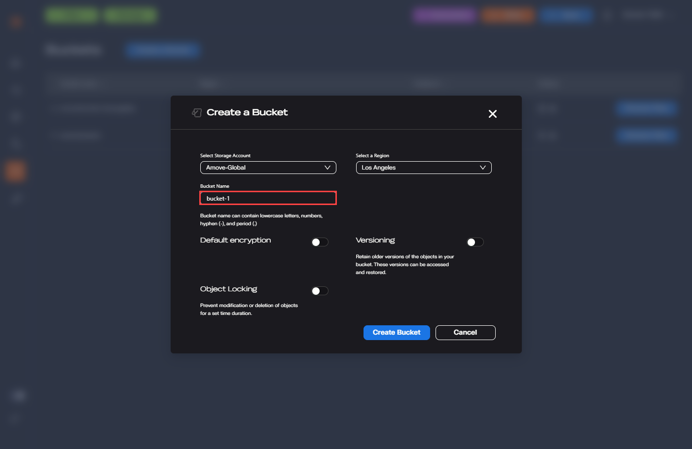
Task: Turn on the Versioning switch
Action: click(x=475, y=242)
